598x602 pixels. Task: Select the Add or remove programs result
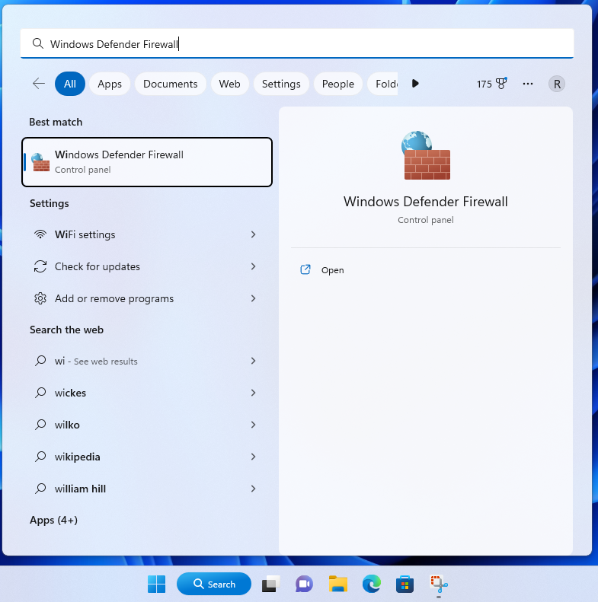pos(147,298)
